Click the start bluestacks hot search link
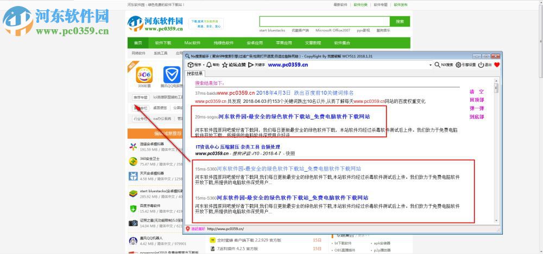The image size is (543, 254). click(x=272, y=30)
